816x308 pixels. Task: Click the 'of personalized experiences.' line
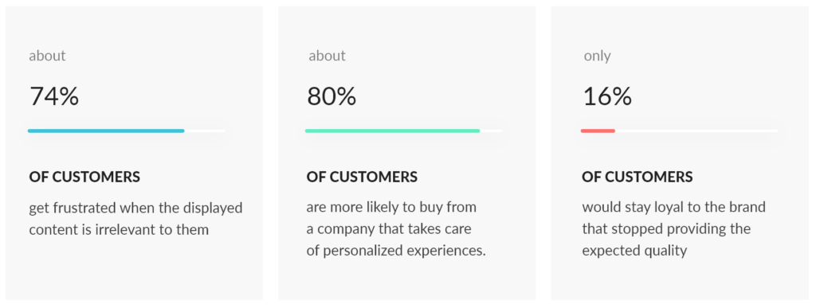pos(396,251)
